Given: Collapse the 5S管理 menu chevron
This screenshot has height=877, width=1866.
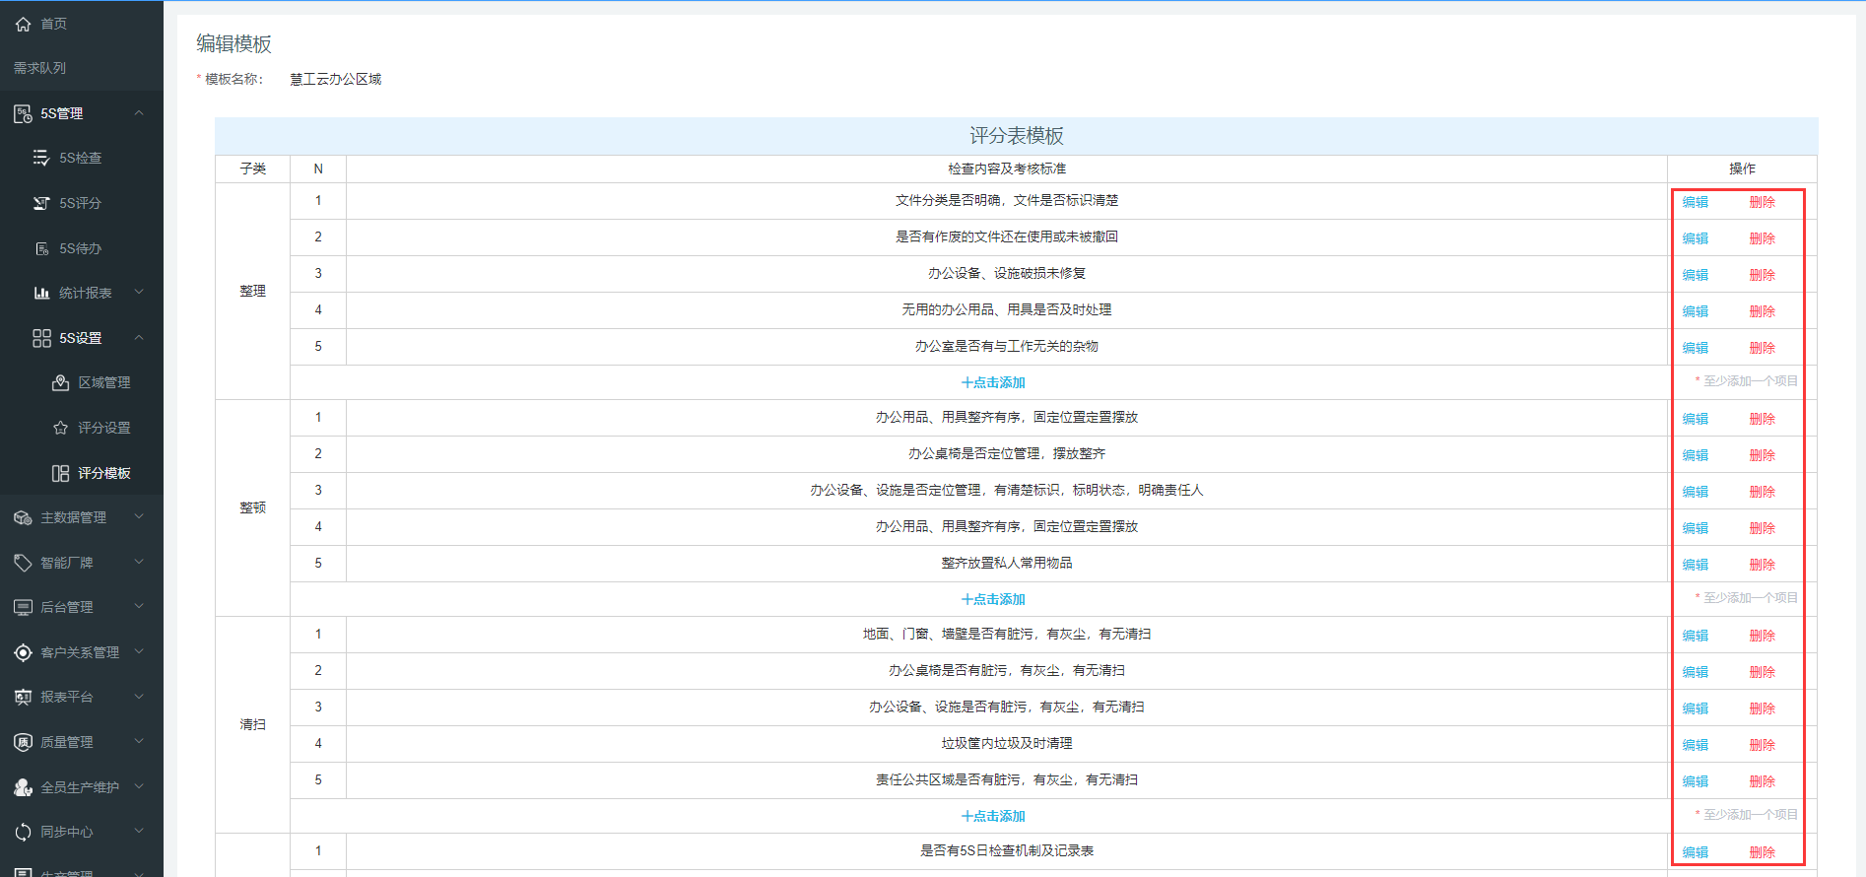Looking at the screenshot, I should tap(139, 113).
